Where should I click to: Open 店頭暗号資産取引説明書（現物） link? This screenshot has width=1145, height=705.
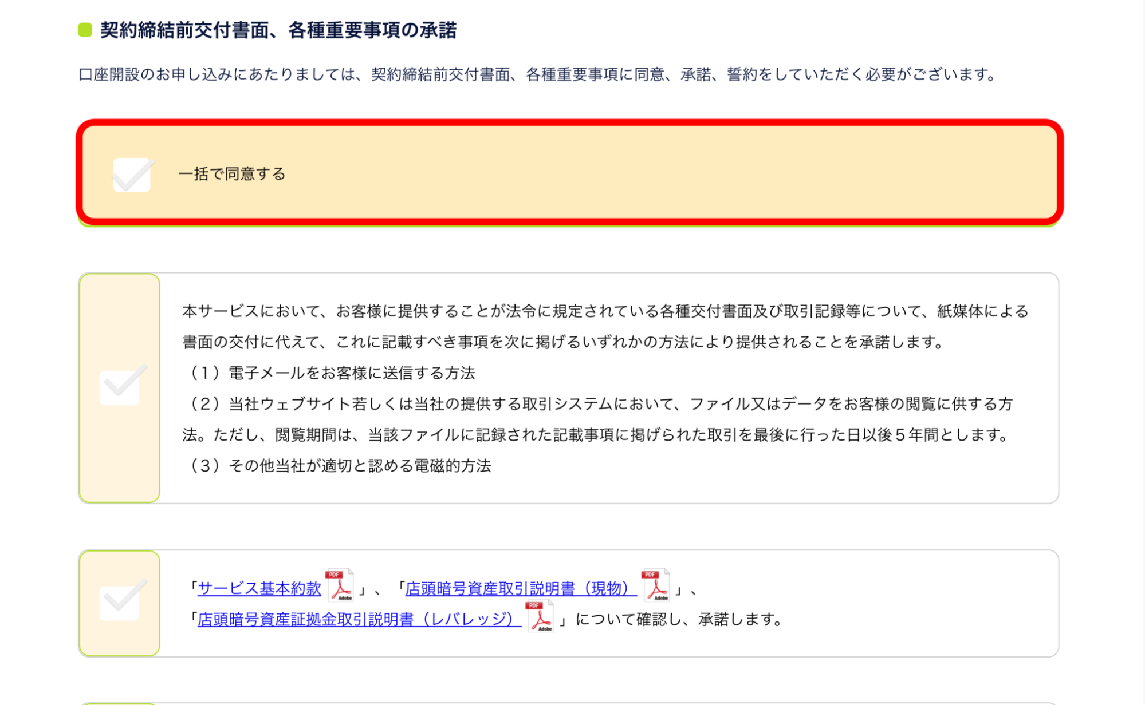(x=521, y=588)
